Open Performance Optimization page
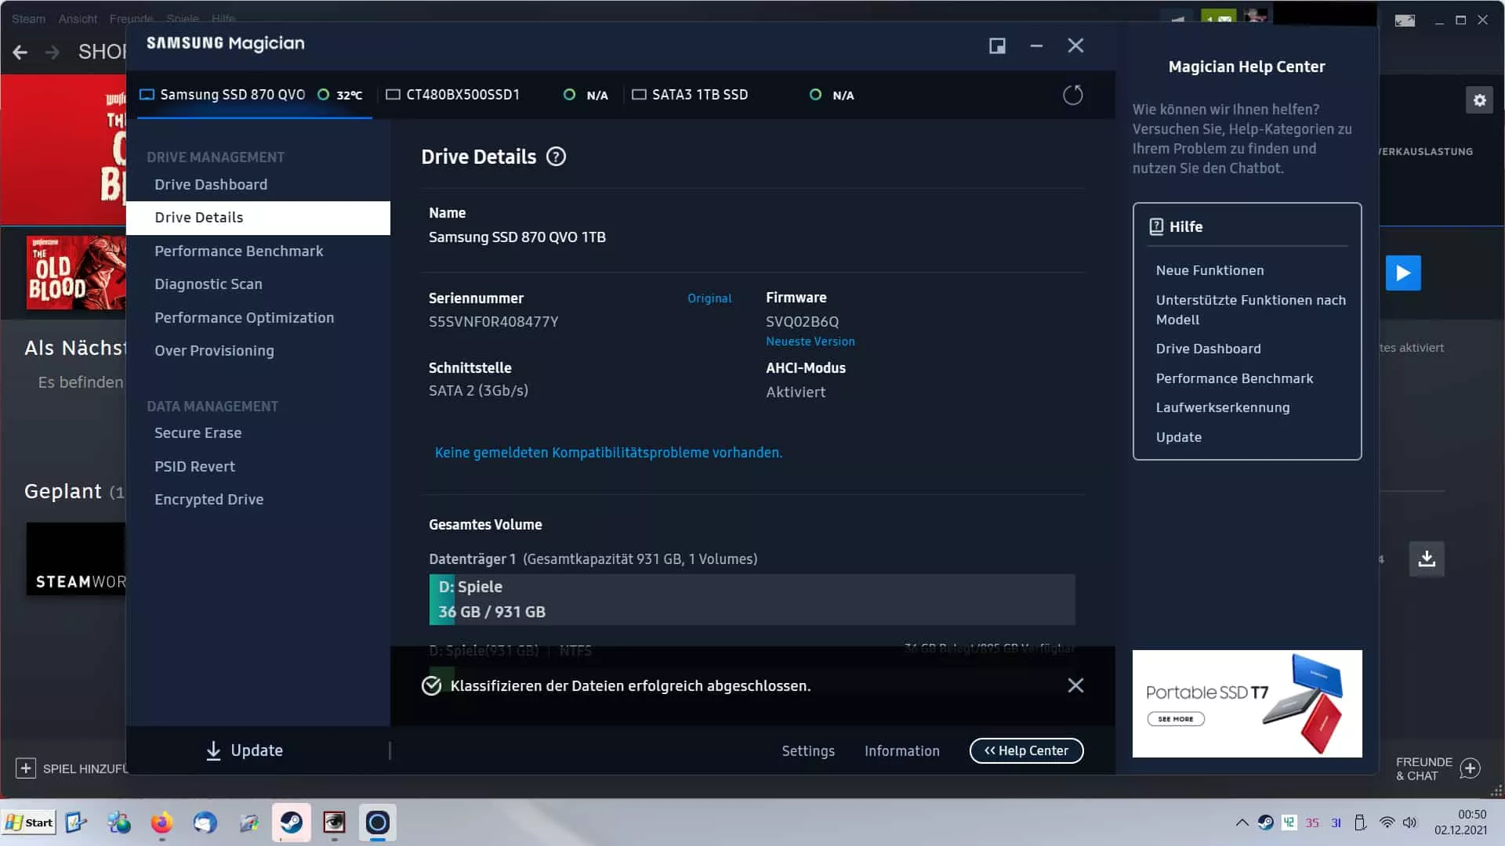Screen dimensions: 1505x846 click(x=244, y=317)
